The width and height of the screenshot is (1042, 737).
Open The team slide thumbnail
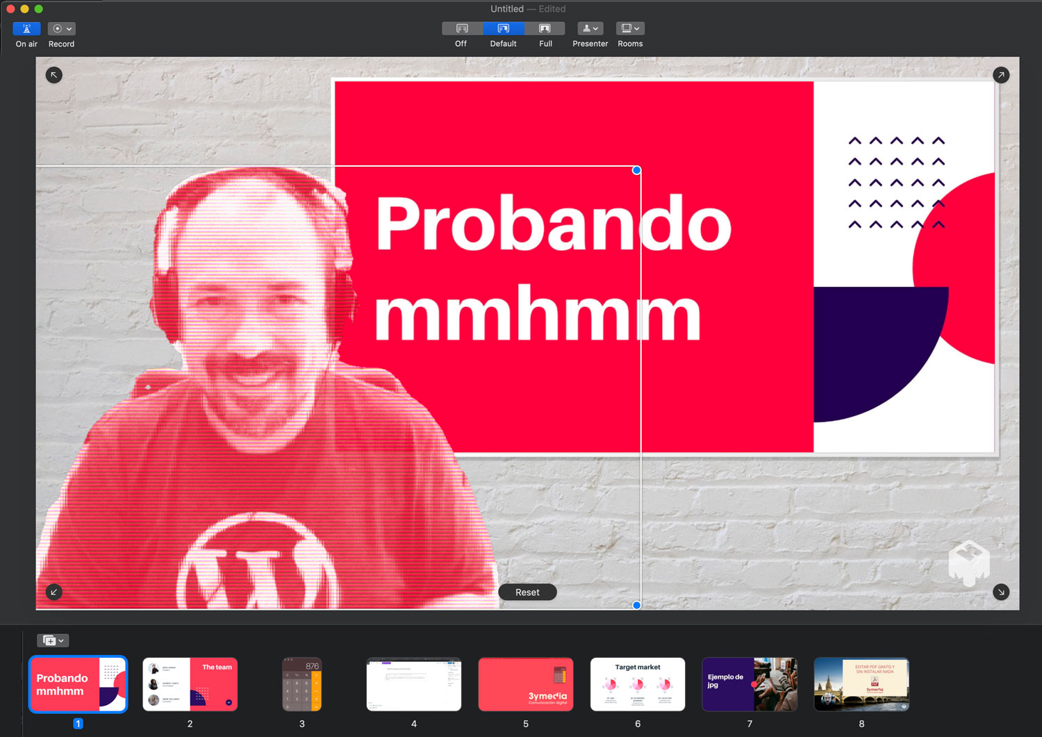190,684
